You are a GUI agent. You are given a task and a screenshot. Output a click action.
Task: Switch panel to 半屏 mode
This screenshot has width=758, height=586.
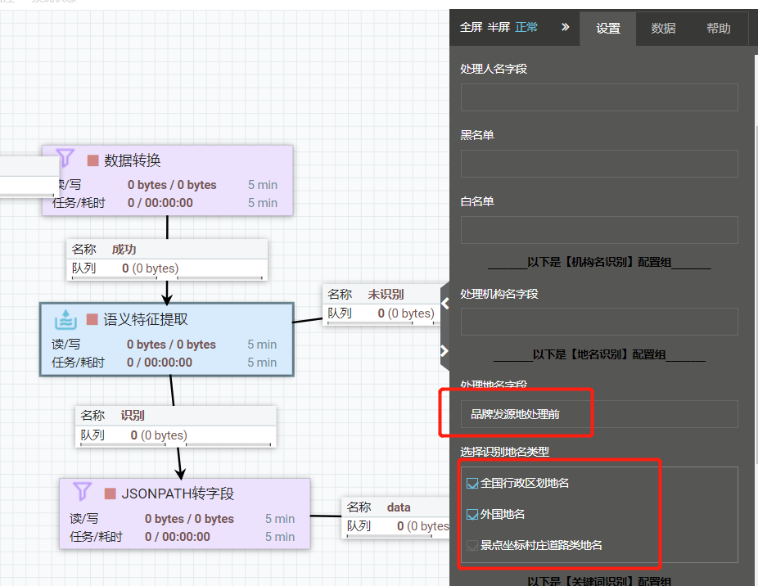pyautogui.click(x=498, y=27)
